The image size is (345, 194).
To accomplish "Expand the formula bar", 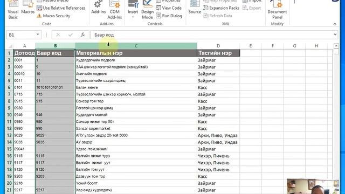I will [x=335, y=34].
